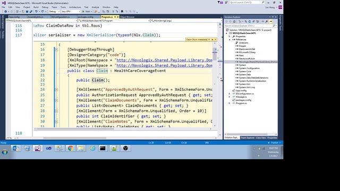Switch to the Class View panel tab

click(261, 138)
